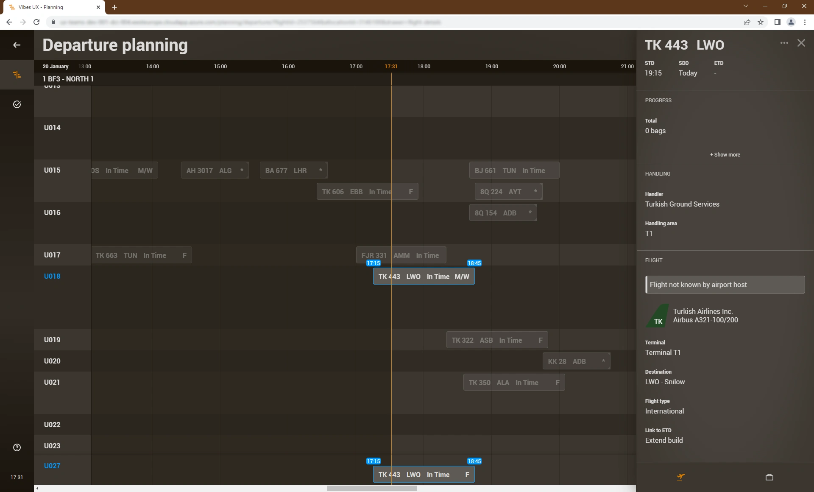
Task: Select the TK 322 ASB flight block
Action: [497, 340]
